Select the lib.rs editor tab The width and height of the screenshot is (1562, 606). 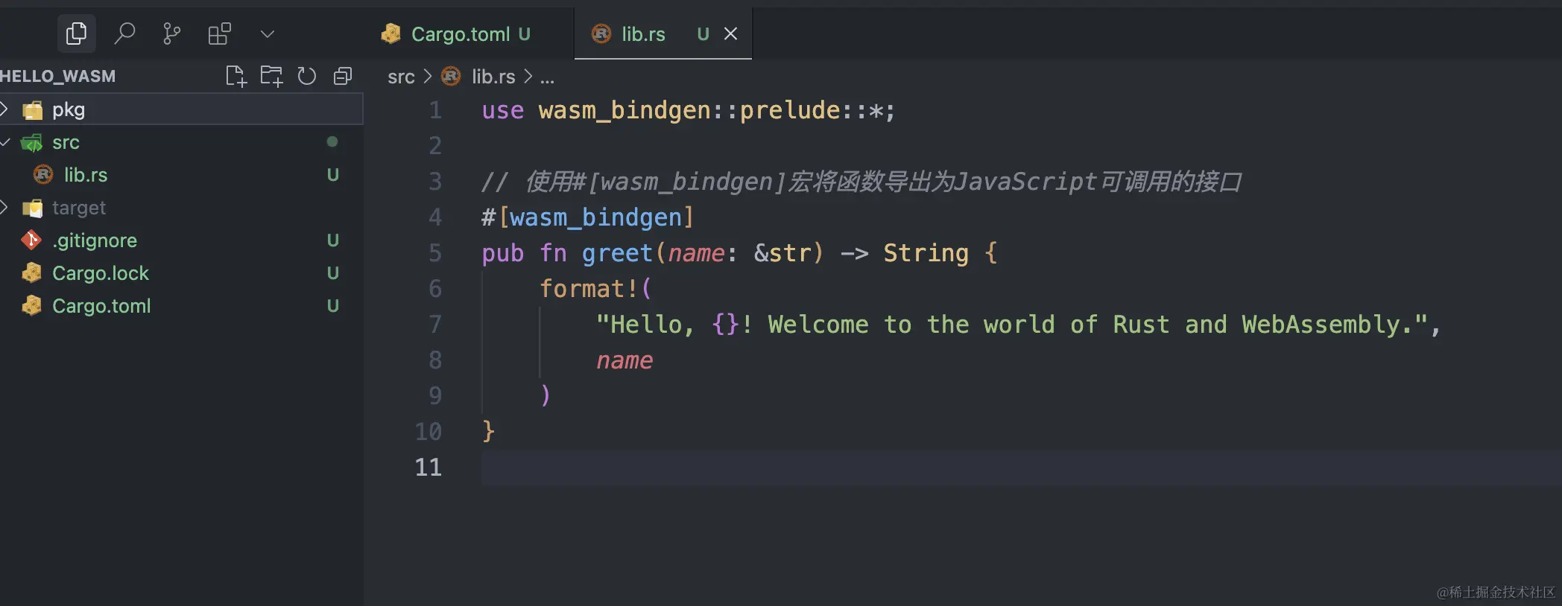click(641, 34)
